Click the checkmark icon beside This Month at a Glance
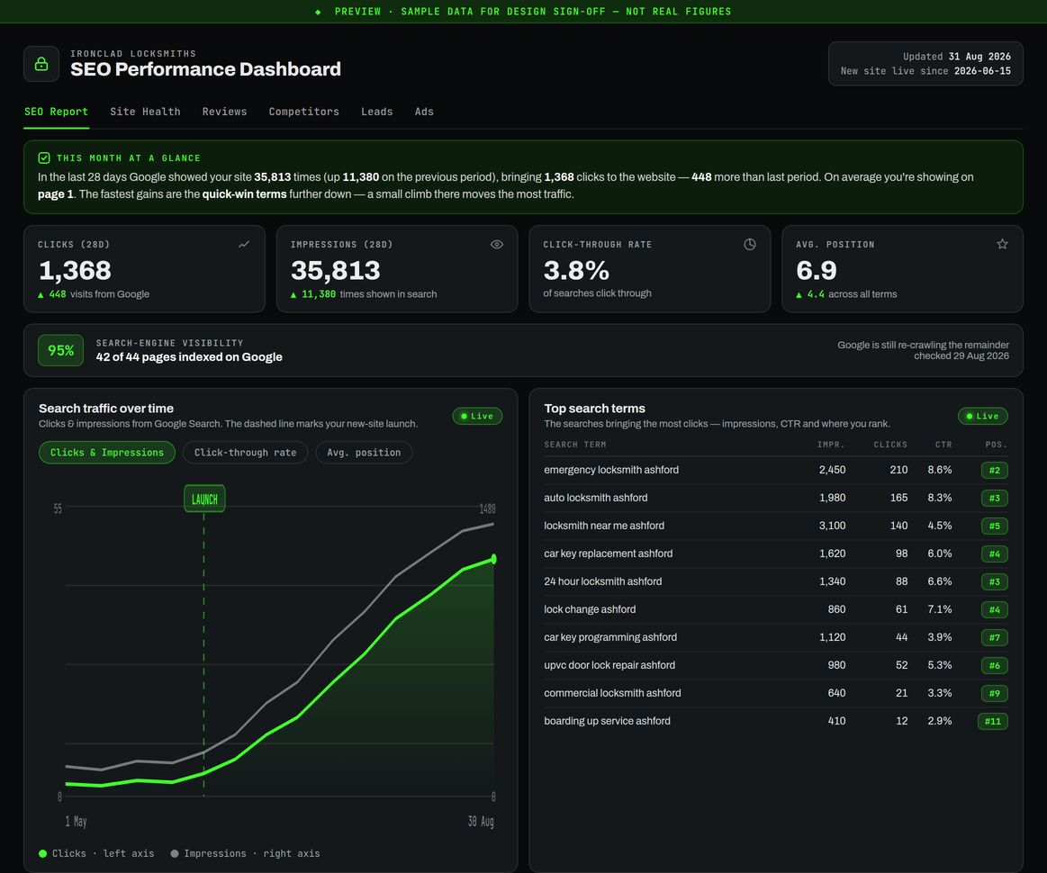The height and width of the screenshot is (873, 1047). [x=44, y=158]
